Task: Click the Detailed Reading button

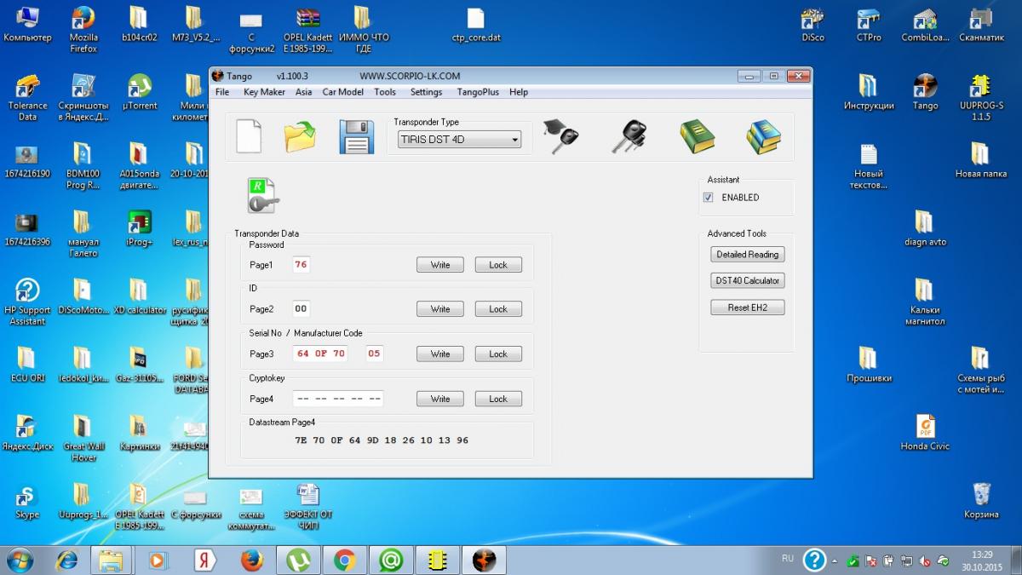Action: coord(748,254)
